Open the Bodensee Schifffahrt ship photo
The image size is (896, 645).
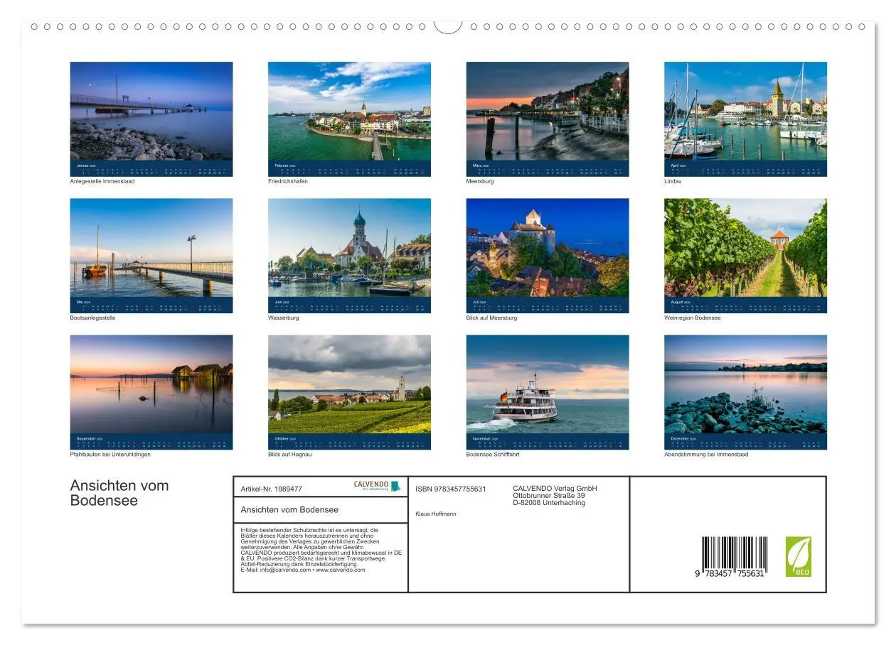548,384
